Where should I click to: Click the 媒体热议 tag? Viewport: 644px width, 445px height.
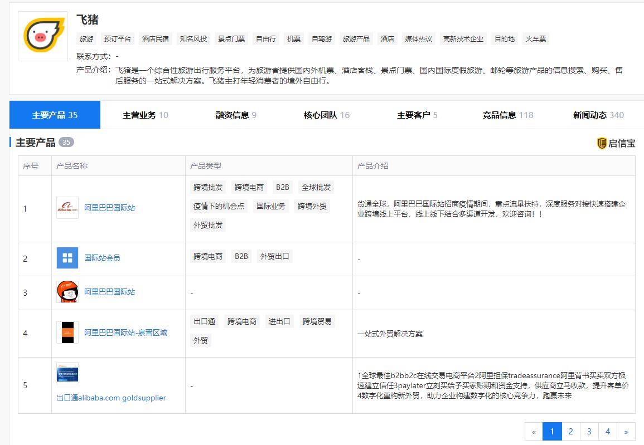tap(419, 39)
